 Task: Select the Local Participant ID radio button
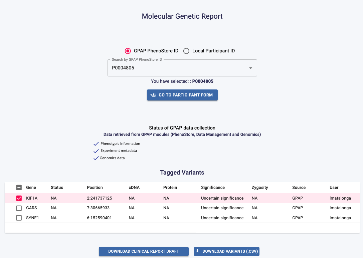pyautogui.click(x=186, y=51)
